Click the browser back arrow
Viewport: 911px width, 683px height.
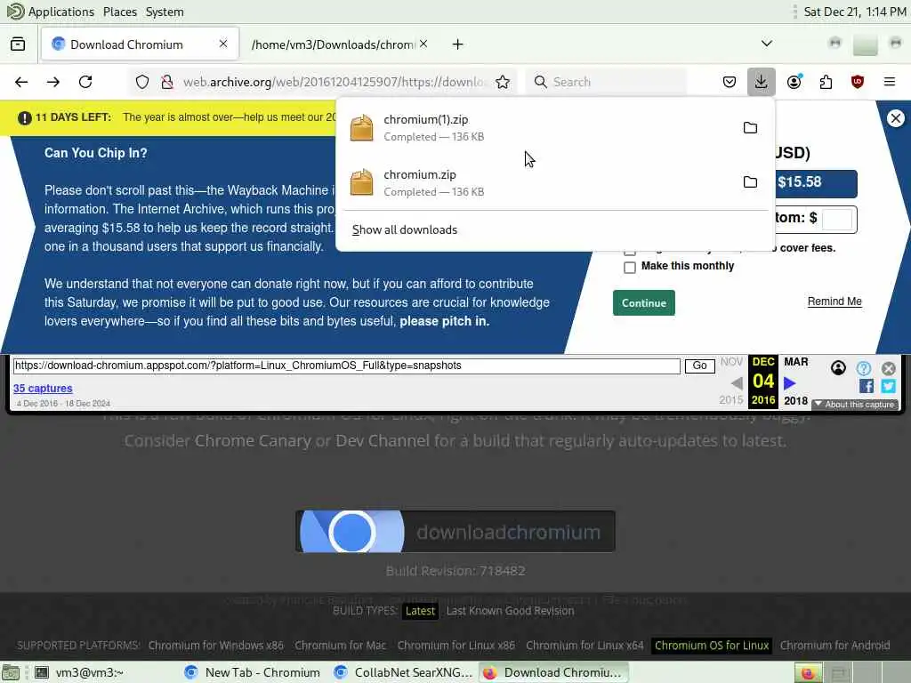tap(21, 82)
